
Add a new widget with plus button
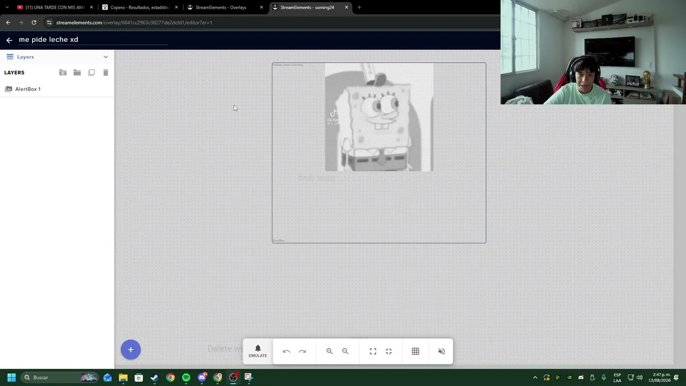[130, 350]
